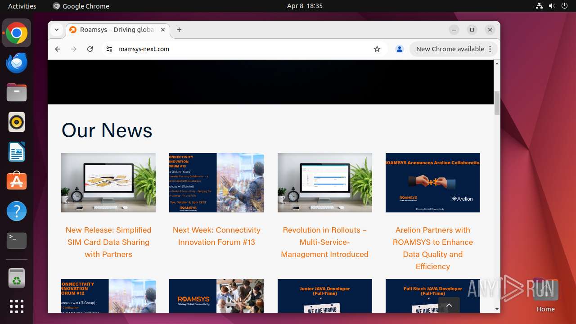Click the scroll-to-top arrow button
Screen dimensions: 576x324
pyautogui.click(x=449, y=305)
